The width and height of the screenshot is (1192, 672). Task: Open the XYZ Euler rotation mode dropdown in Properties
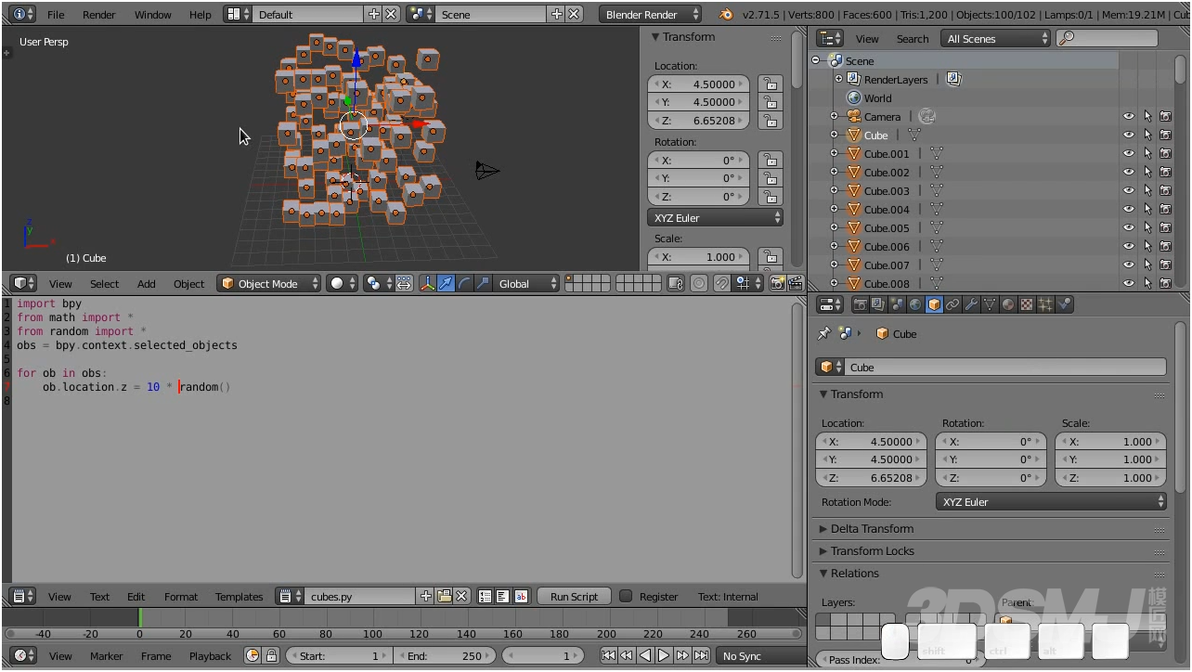click(x=1051, y=502)
